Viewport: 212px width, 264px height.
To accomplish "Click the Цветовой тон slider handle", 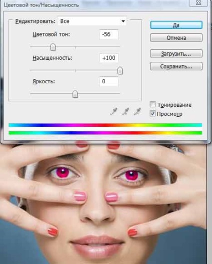I will point(53,47).
